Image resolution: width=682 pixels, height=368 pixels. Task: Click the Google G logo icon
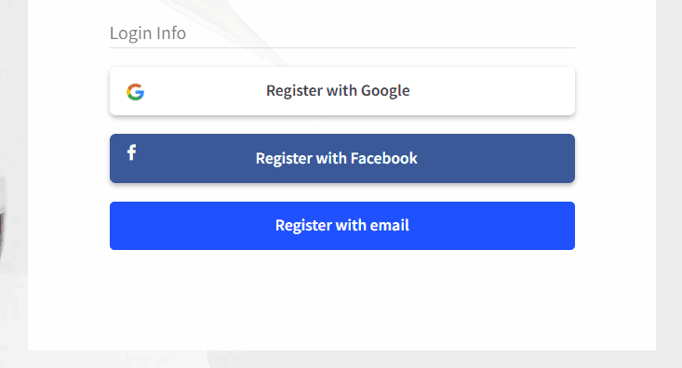[135, 92]
